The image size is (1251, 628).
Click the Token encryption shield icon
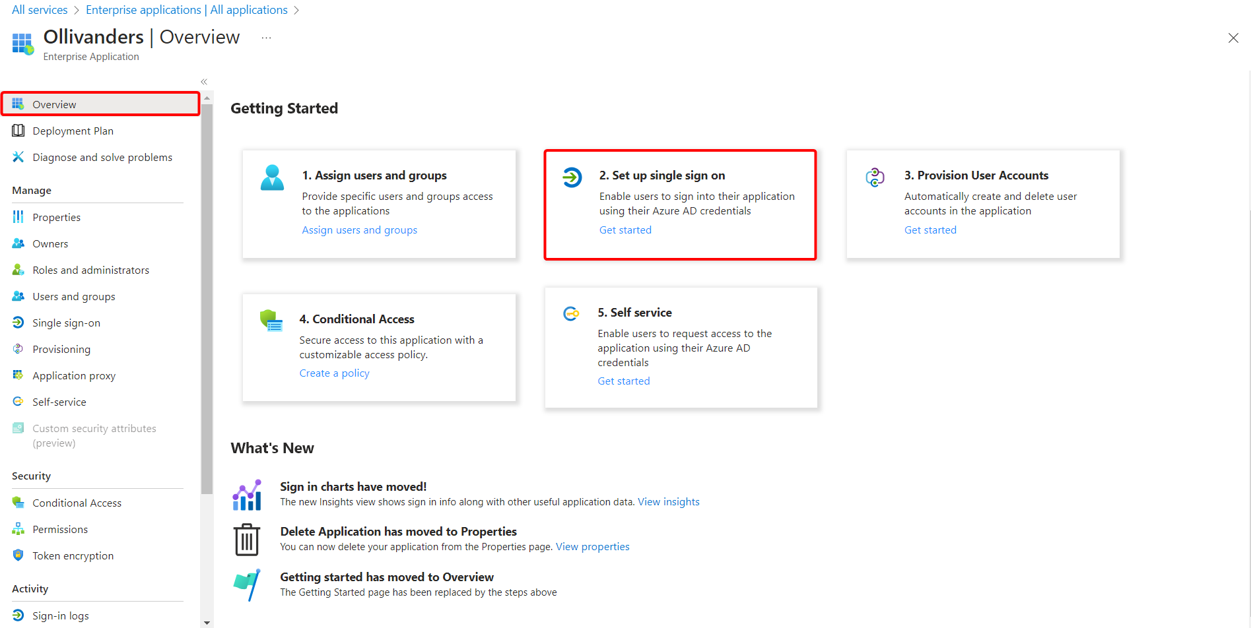[x=18, y=555]
